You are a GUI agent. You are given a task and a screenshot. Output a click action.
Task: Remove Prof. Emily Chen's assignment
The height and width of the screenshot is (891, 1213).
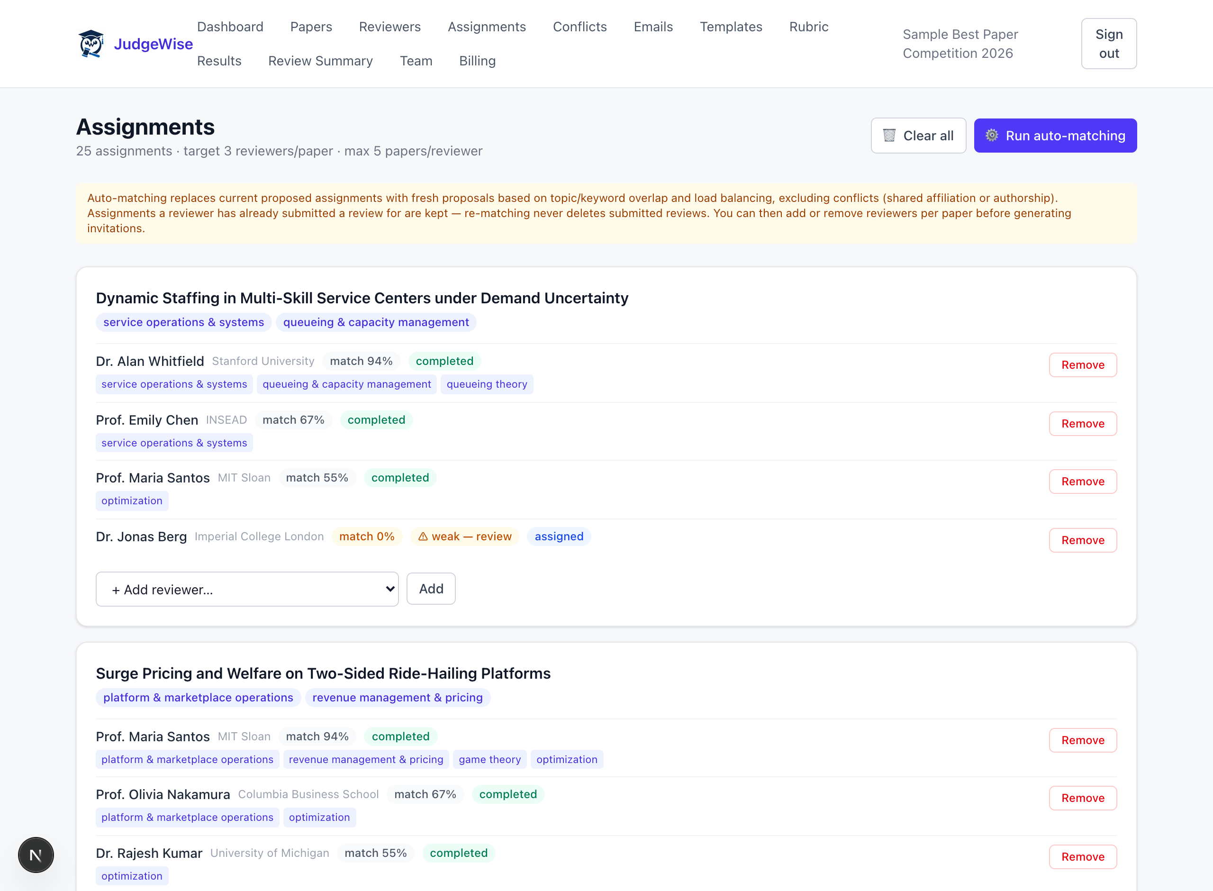point(1083,424)
